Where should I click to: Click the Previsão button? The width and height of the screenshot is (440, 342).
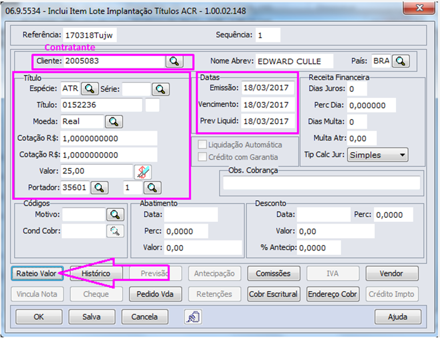(x=155, y=274)
